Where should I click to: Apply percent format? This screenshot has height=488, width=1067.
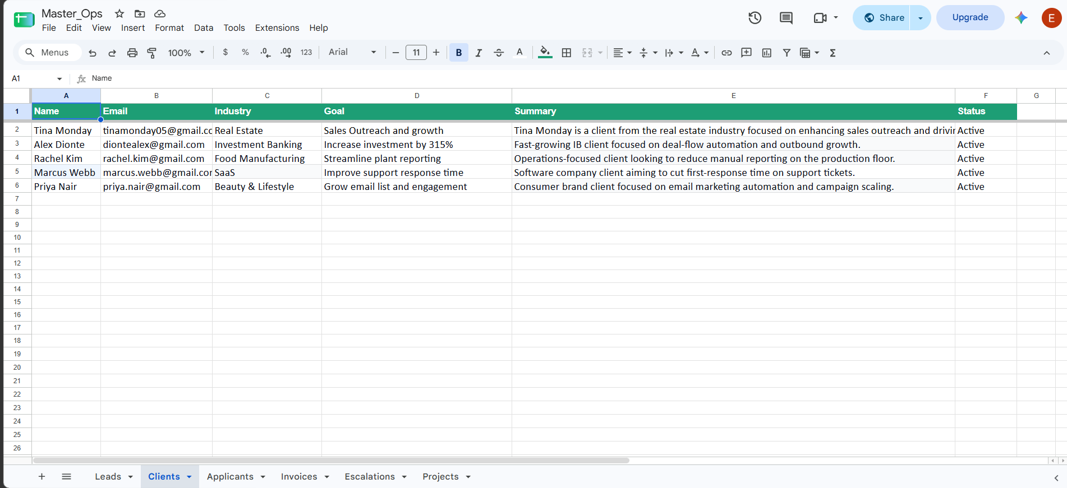pyautogui.click(x=245, y=52)
